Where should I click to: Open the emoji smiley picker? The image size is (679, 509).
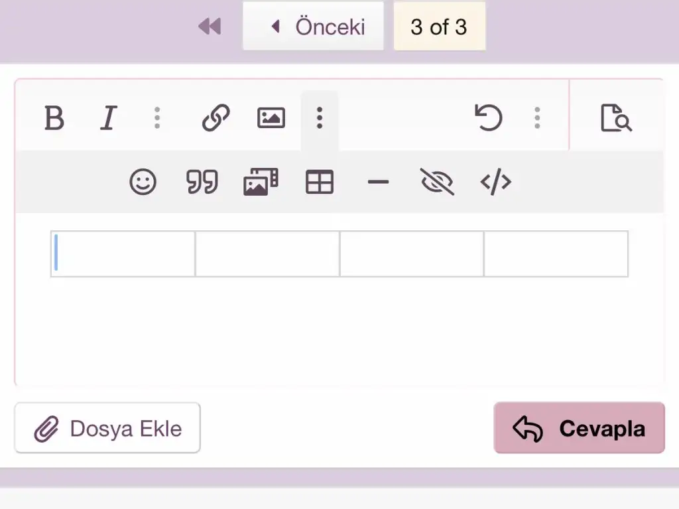click(143, 182)
